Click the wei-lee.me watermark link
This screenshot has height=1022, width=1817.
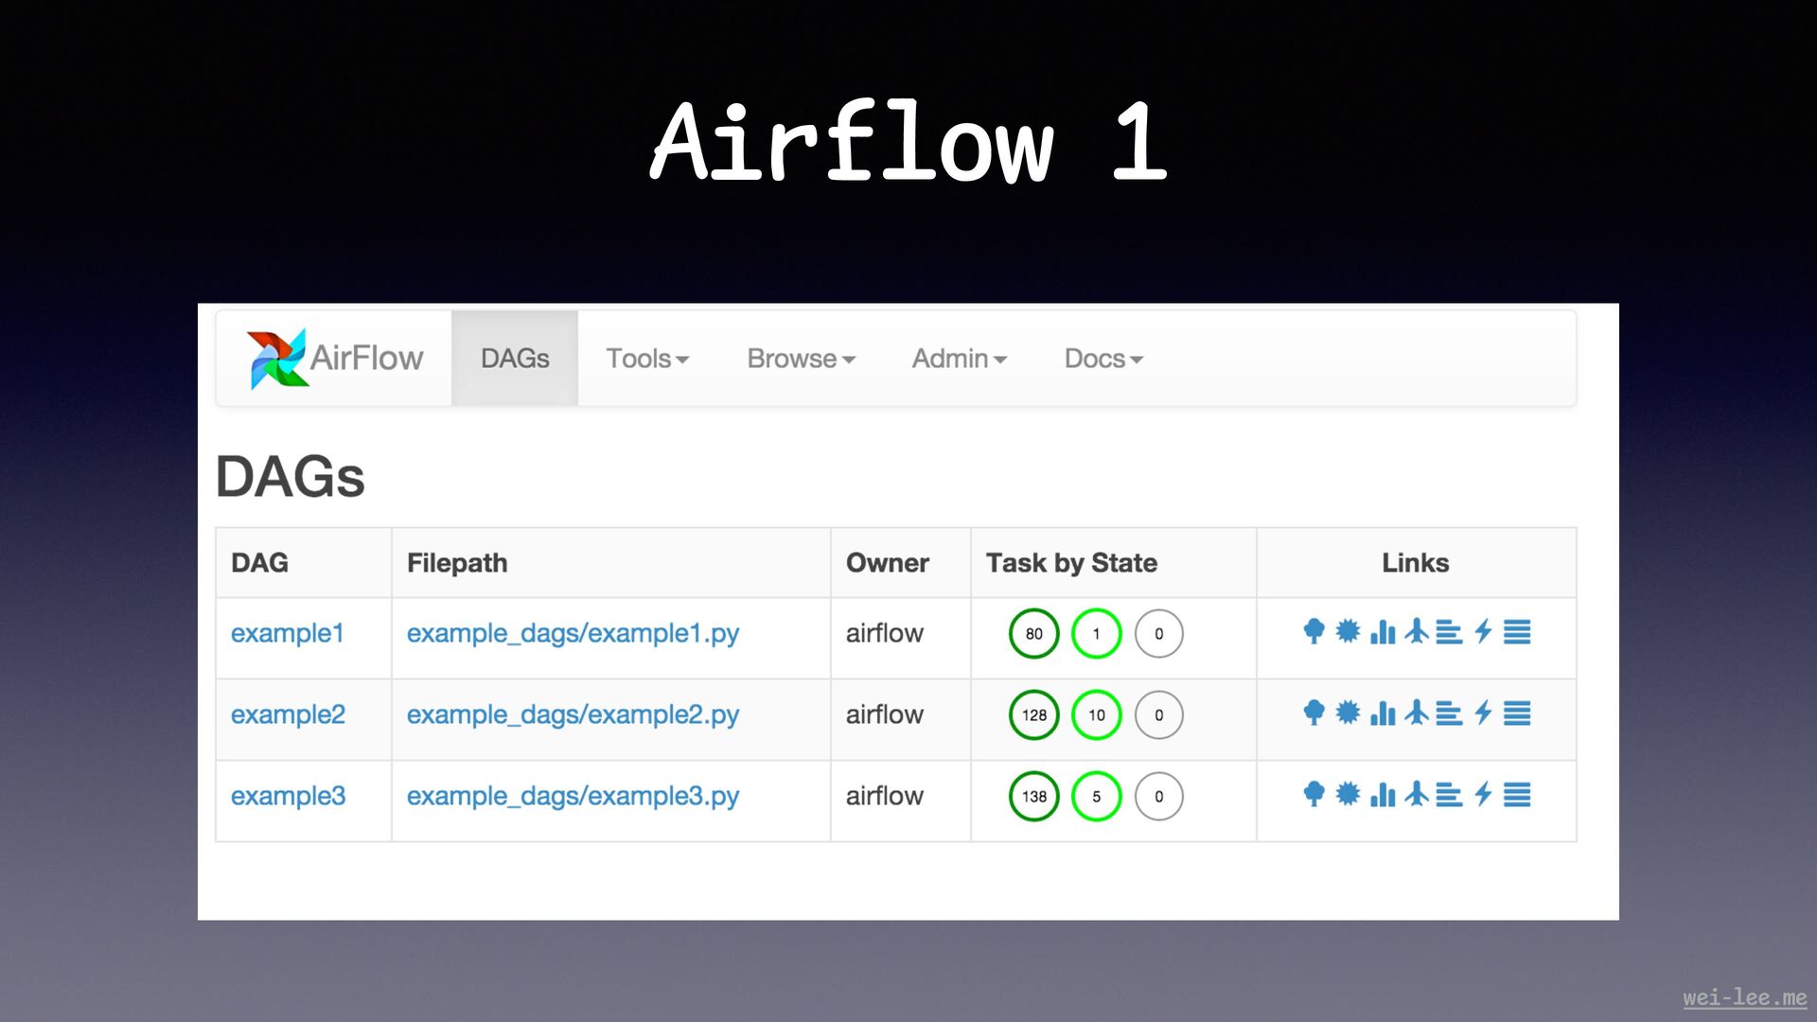pos(1744,997)
